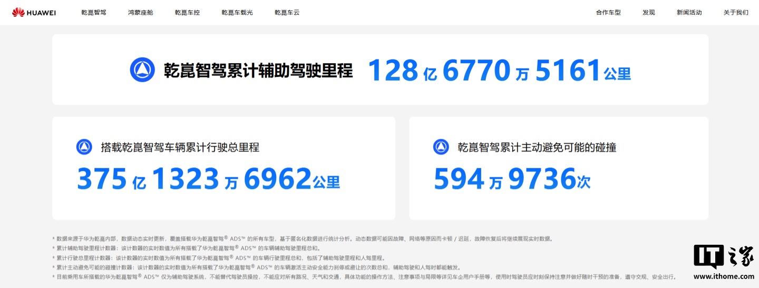Open 新闻活动 page
The image size is (759, 288).
(689, 12)
